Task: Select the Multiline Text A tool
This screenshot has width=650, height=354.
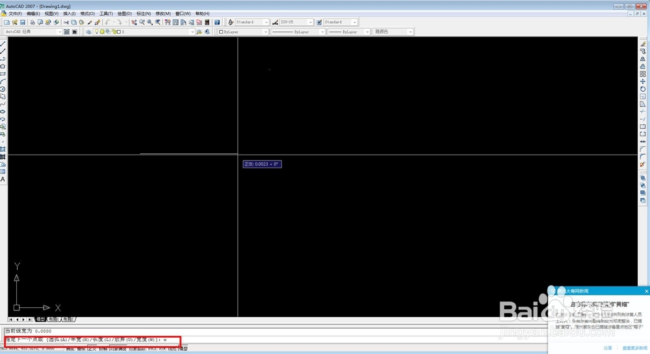Action: click(x=3, y=179)
